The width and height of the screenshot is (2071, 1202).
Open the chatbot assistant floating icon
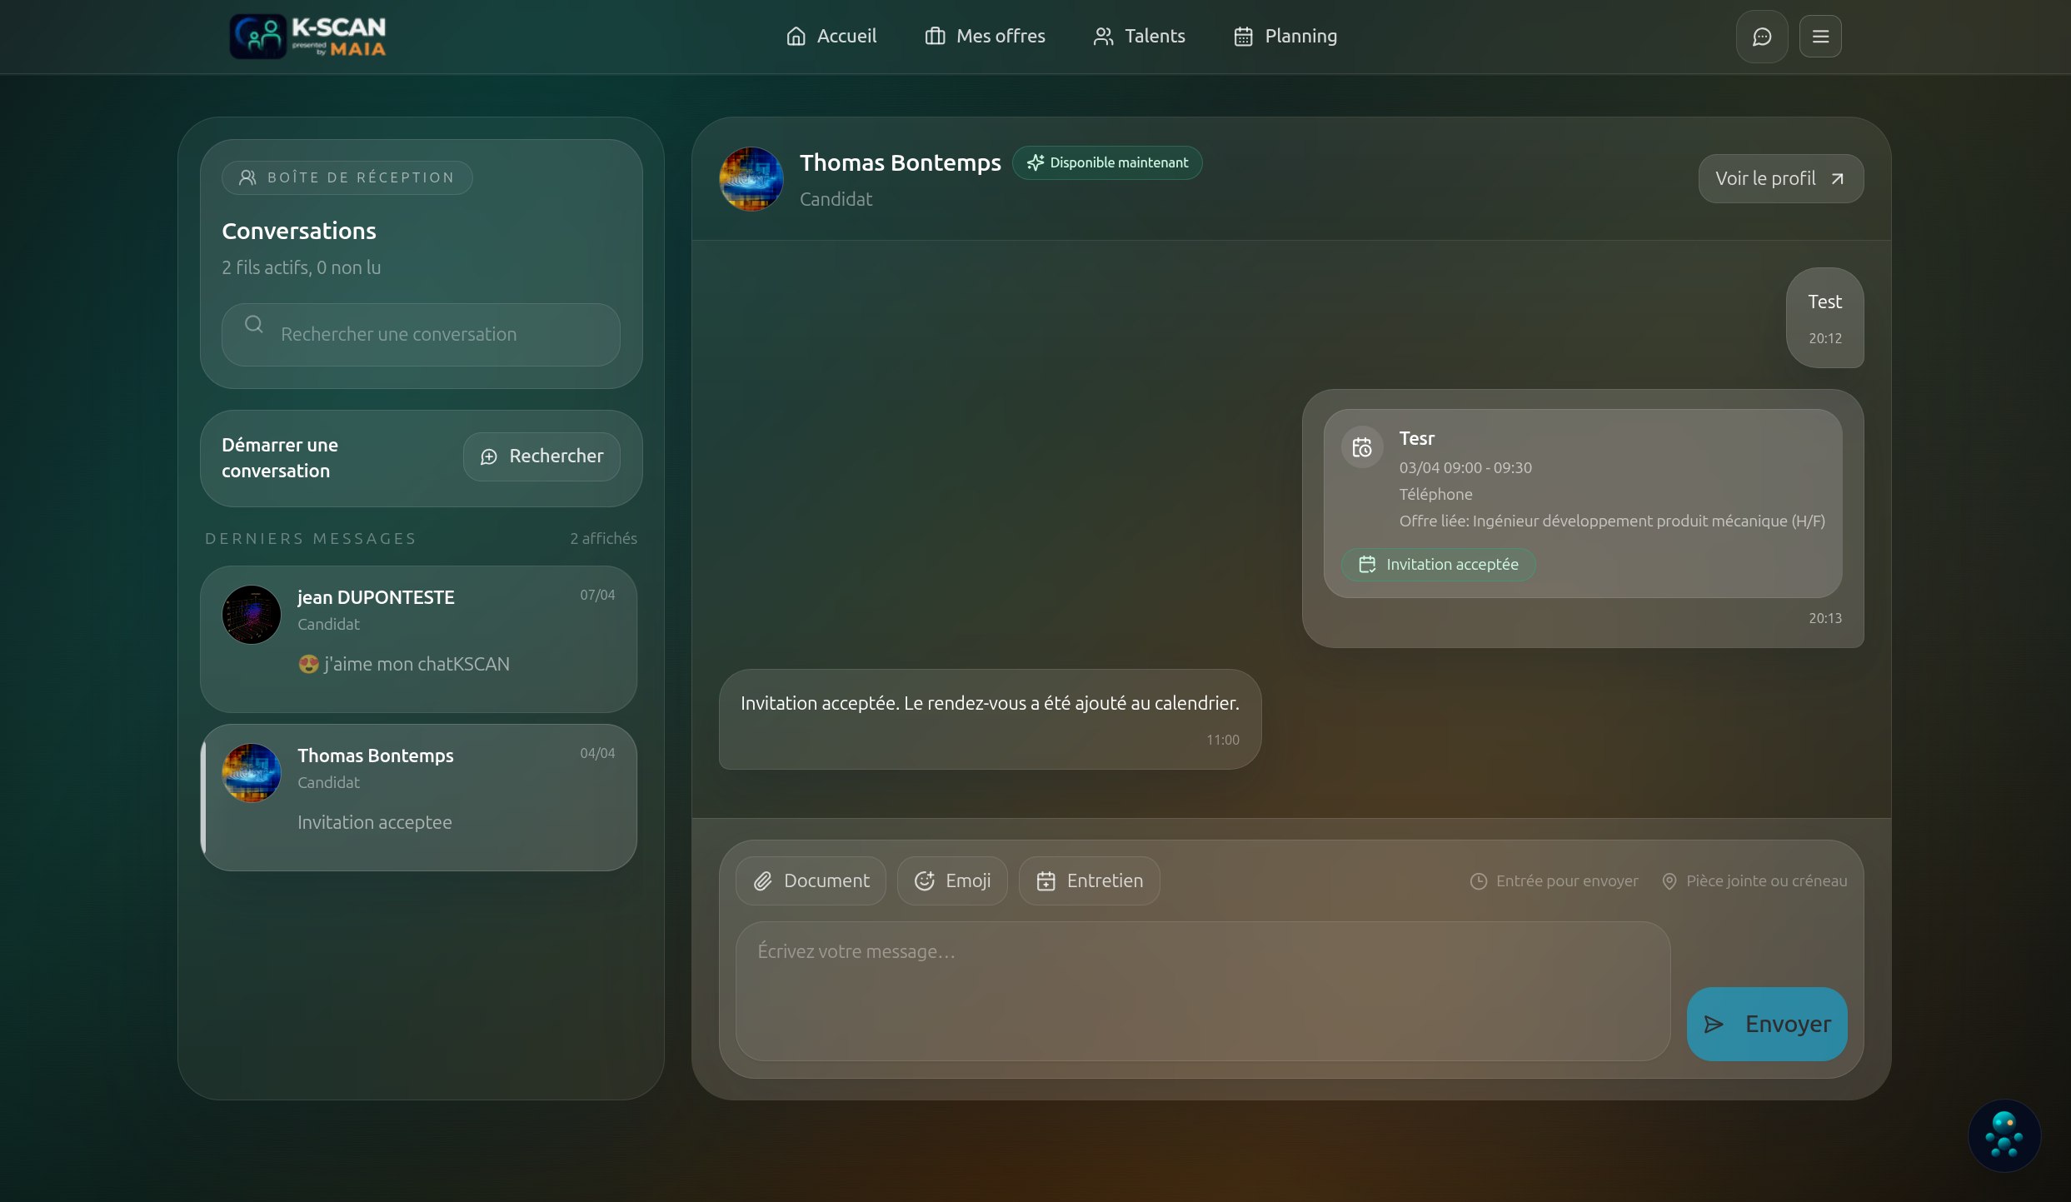pyautogui.click(x=2004, y=1135)
